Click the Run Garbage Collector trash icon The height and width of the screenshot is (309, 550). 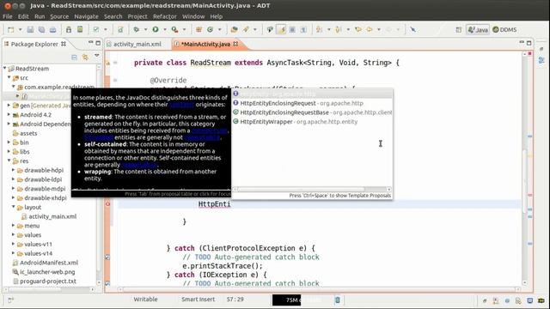click(x=338, y=300)
